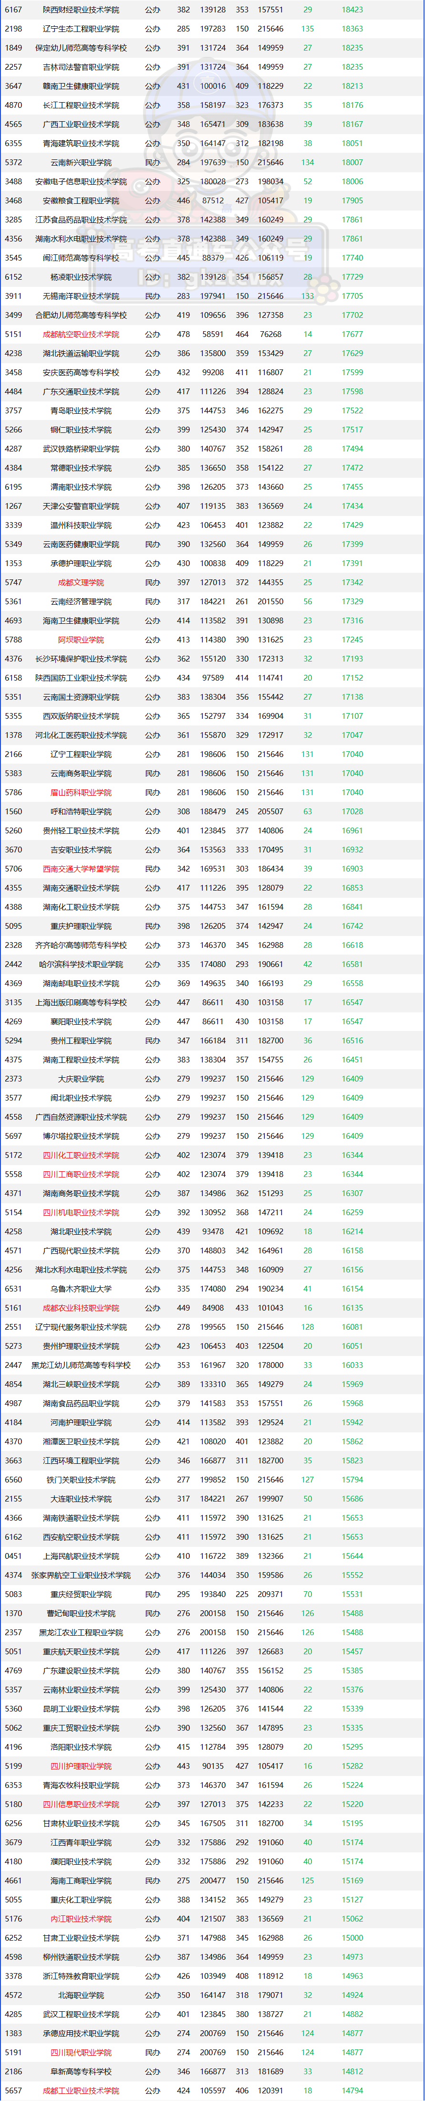Screen dimensions: 425x2101
Task: Click 呼和浩特职业学院 in the table
Action: (x=81, y=811)
